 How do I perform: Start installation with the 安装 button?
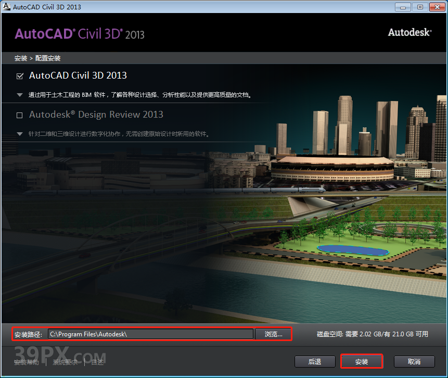click(362, 361)
